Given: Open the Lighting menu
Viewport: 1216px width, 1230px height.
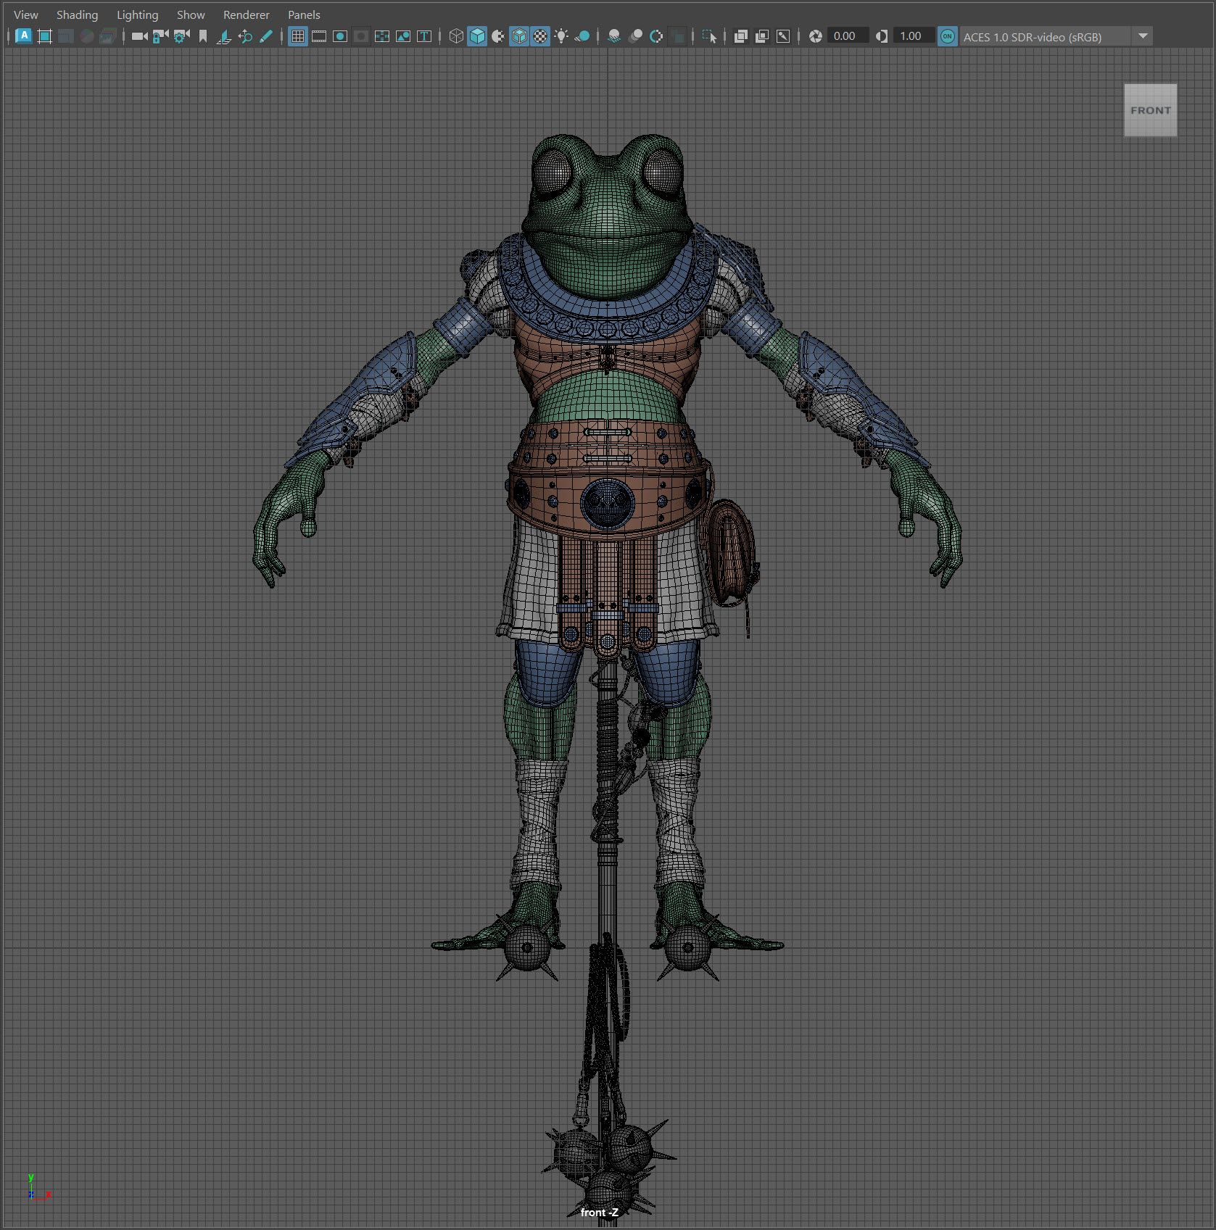Looking at the screenshot, I should [137, 14].
